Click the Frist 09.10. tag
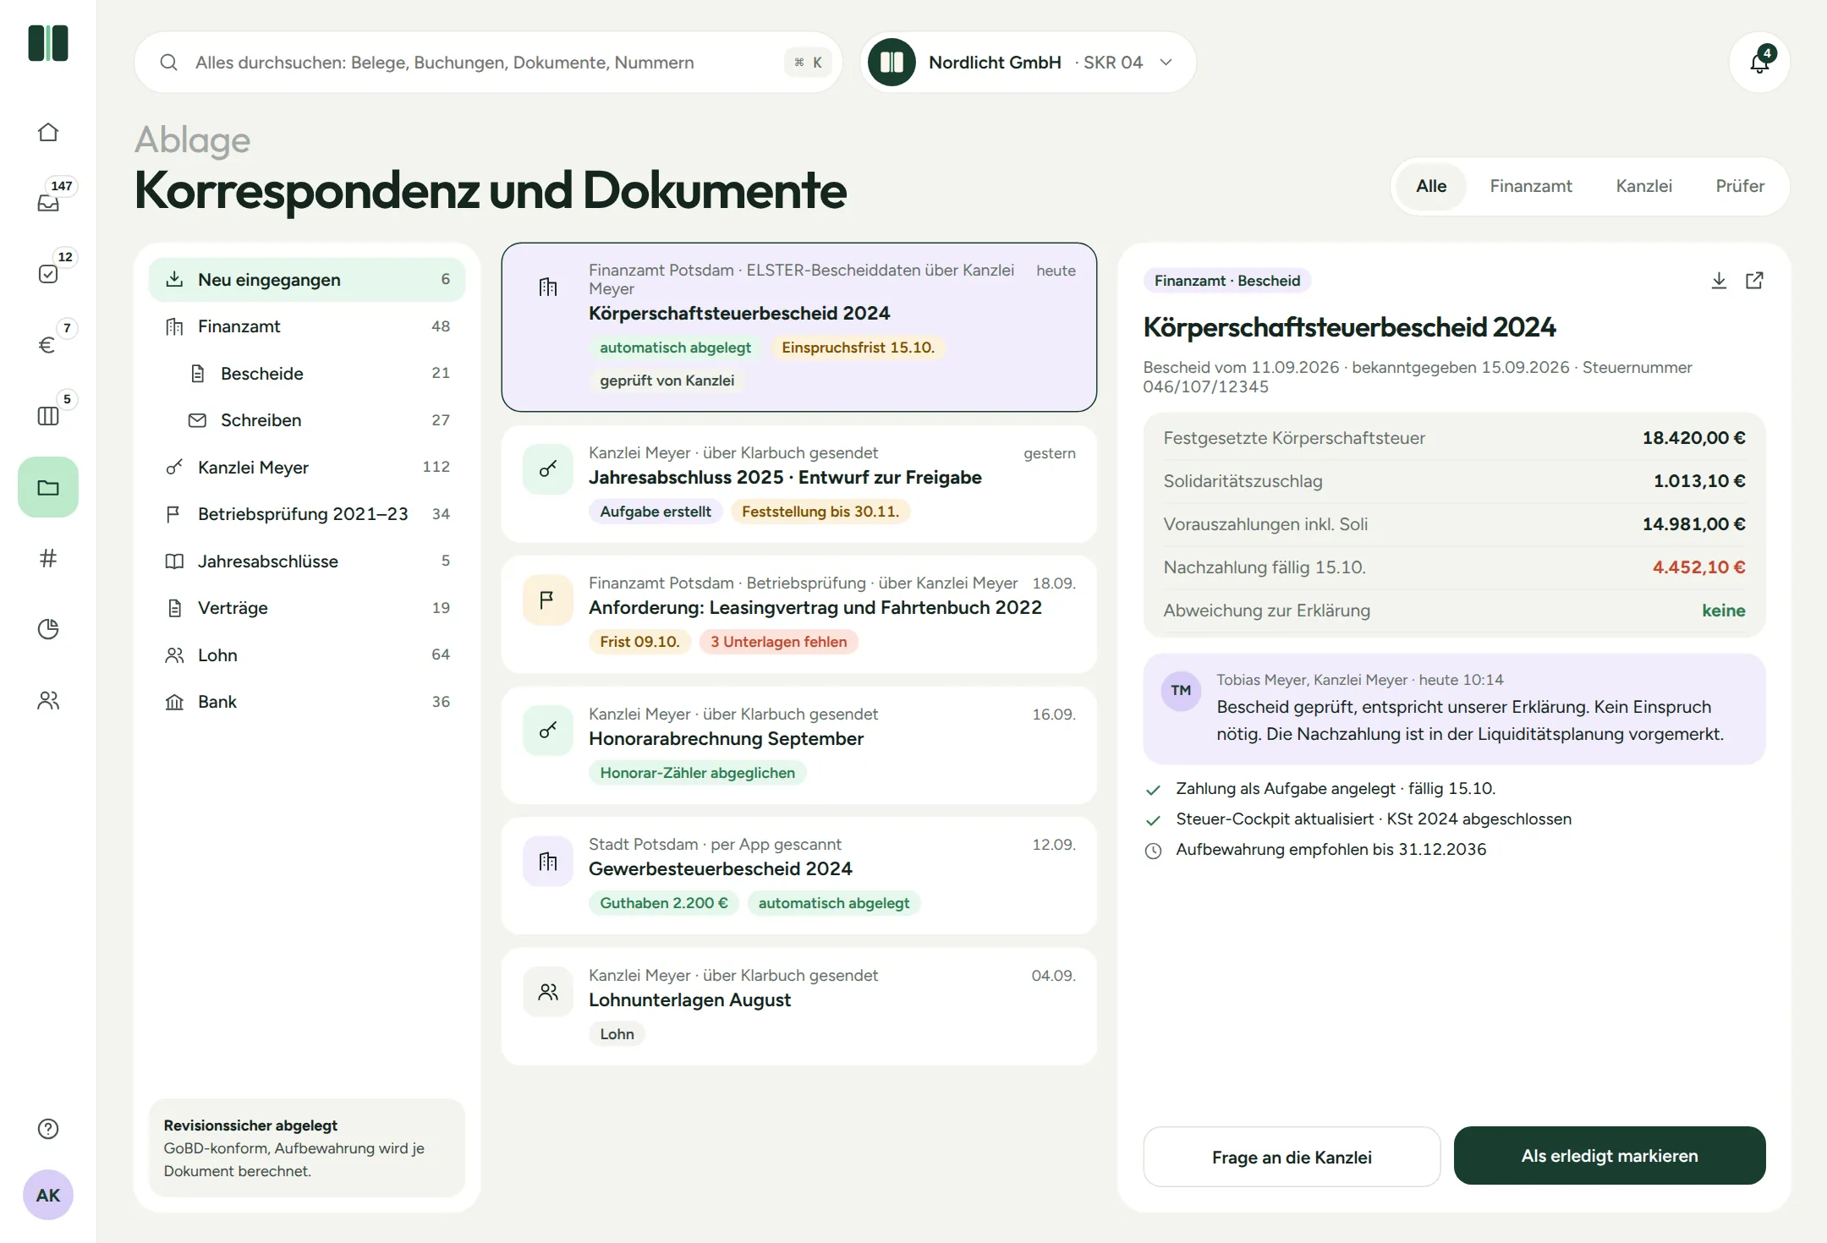 tap(639, 642)
